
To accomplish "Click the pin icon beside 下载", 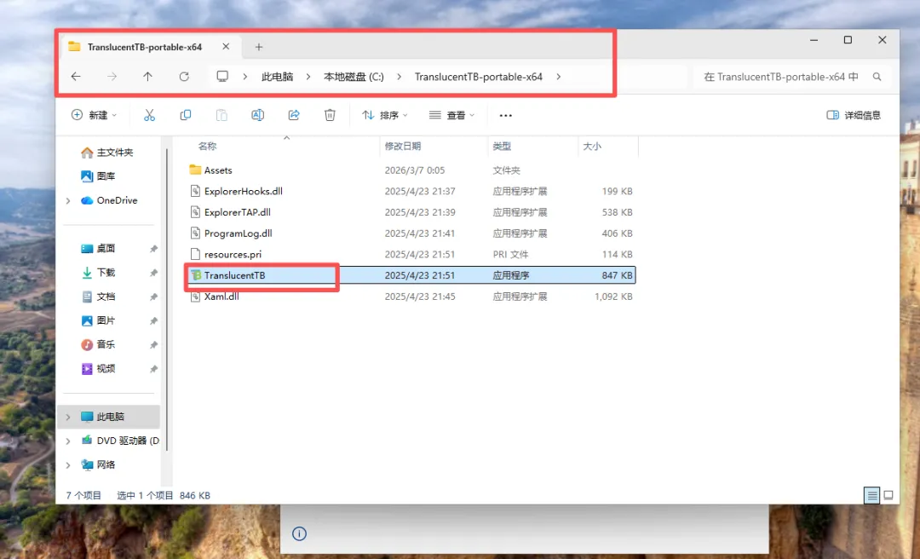I will 153,273.
